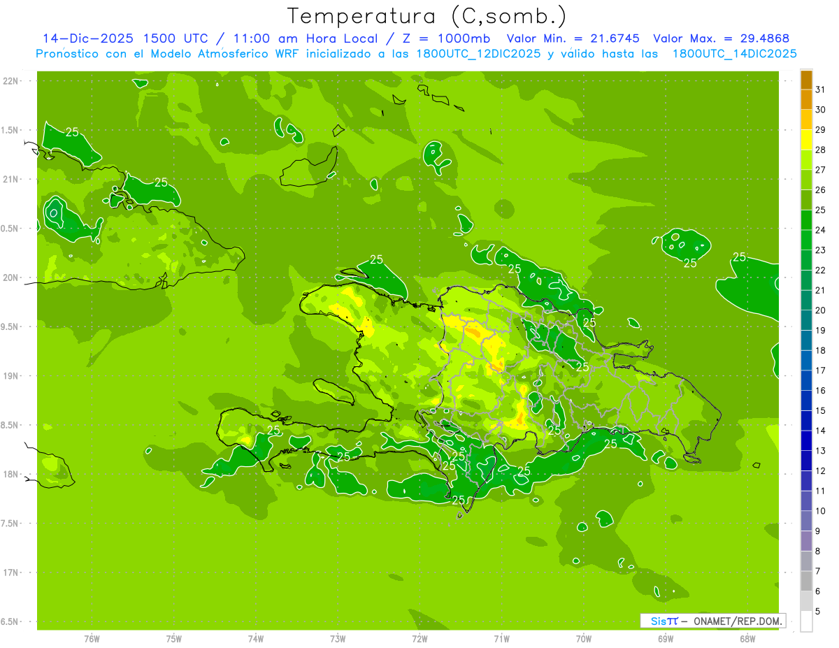The width and height of the screenshot is (839, 648).
Task: Click the "68W" longitude label
Action: 747,639
